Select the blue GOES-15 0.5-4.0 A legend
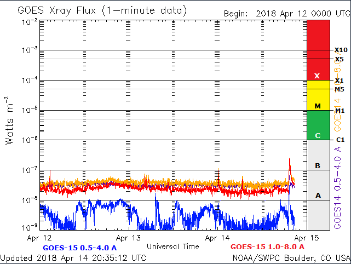 [x=79, y=248]
